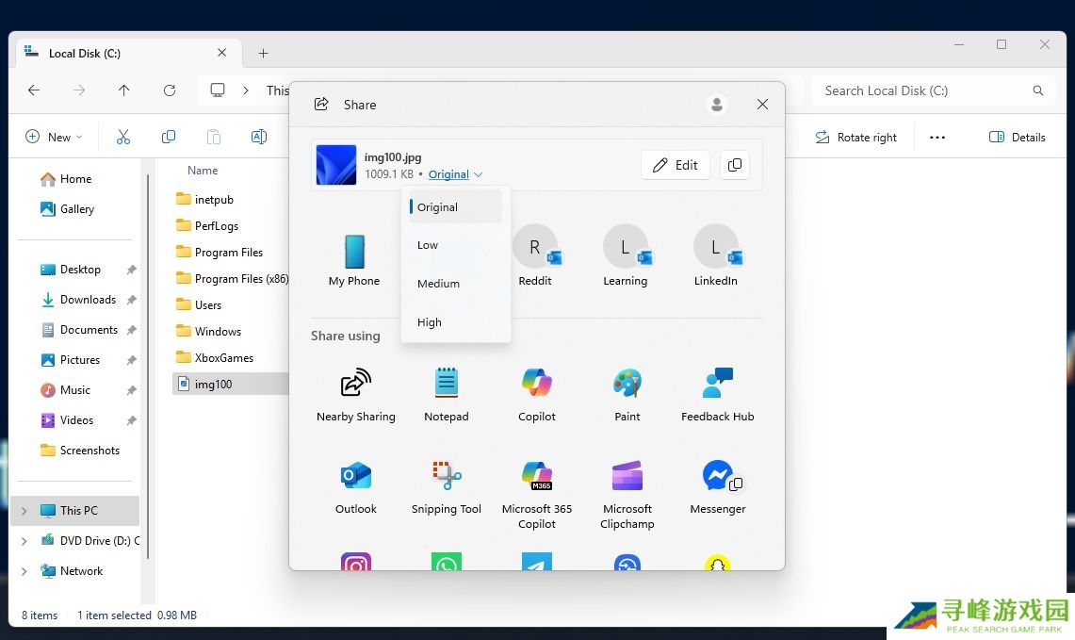Select High image quality option

(x=455, y=322)
